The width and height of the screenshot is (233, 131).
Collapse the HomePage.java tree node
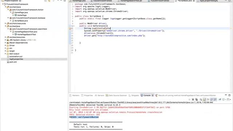pos(11,12)
